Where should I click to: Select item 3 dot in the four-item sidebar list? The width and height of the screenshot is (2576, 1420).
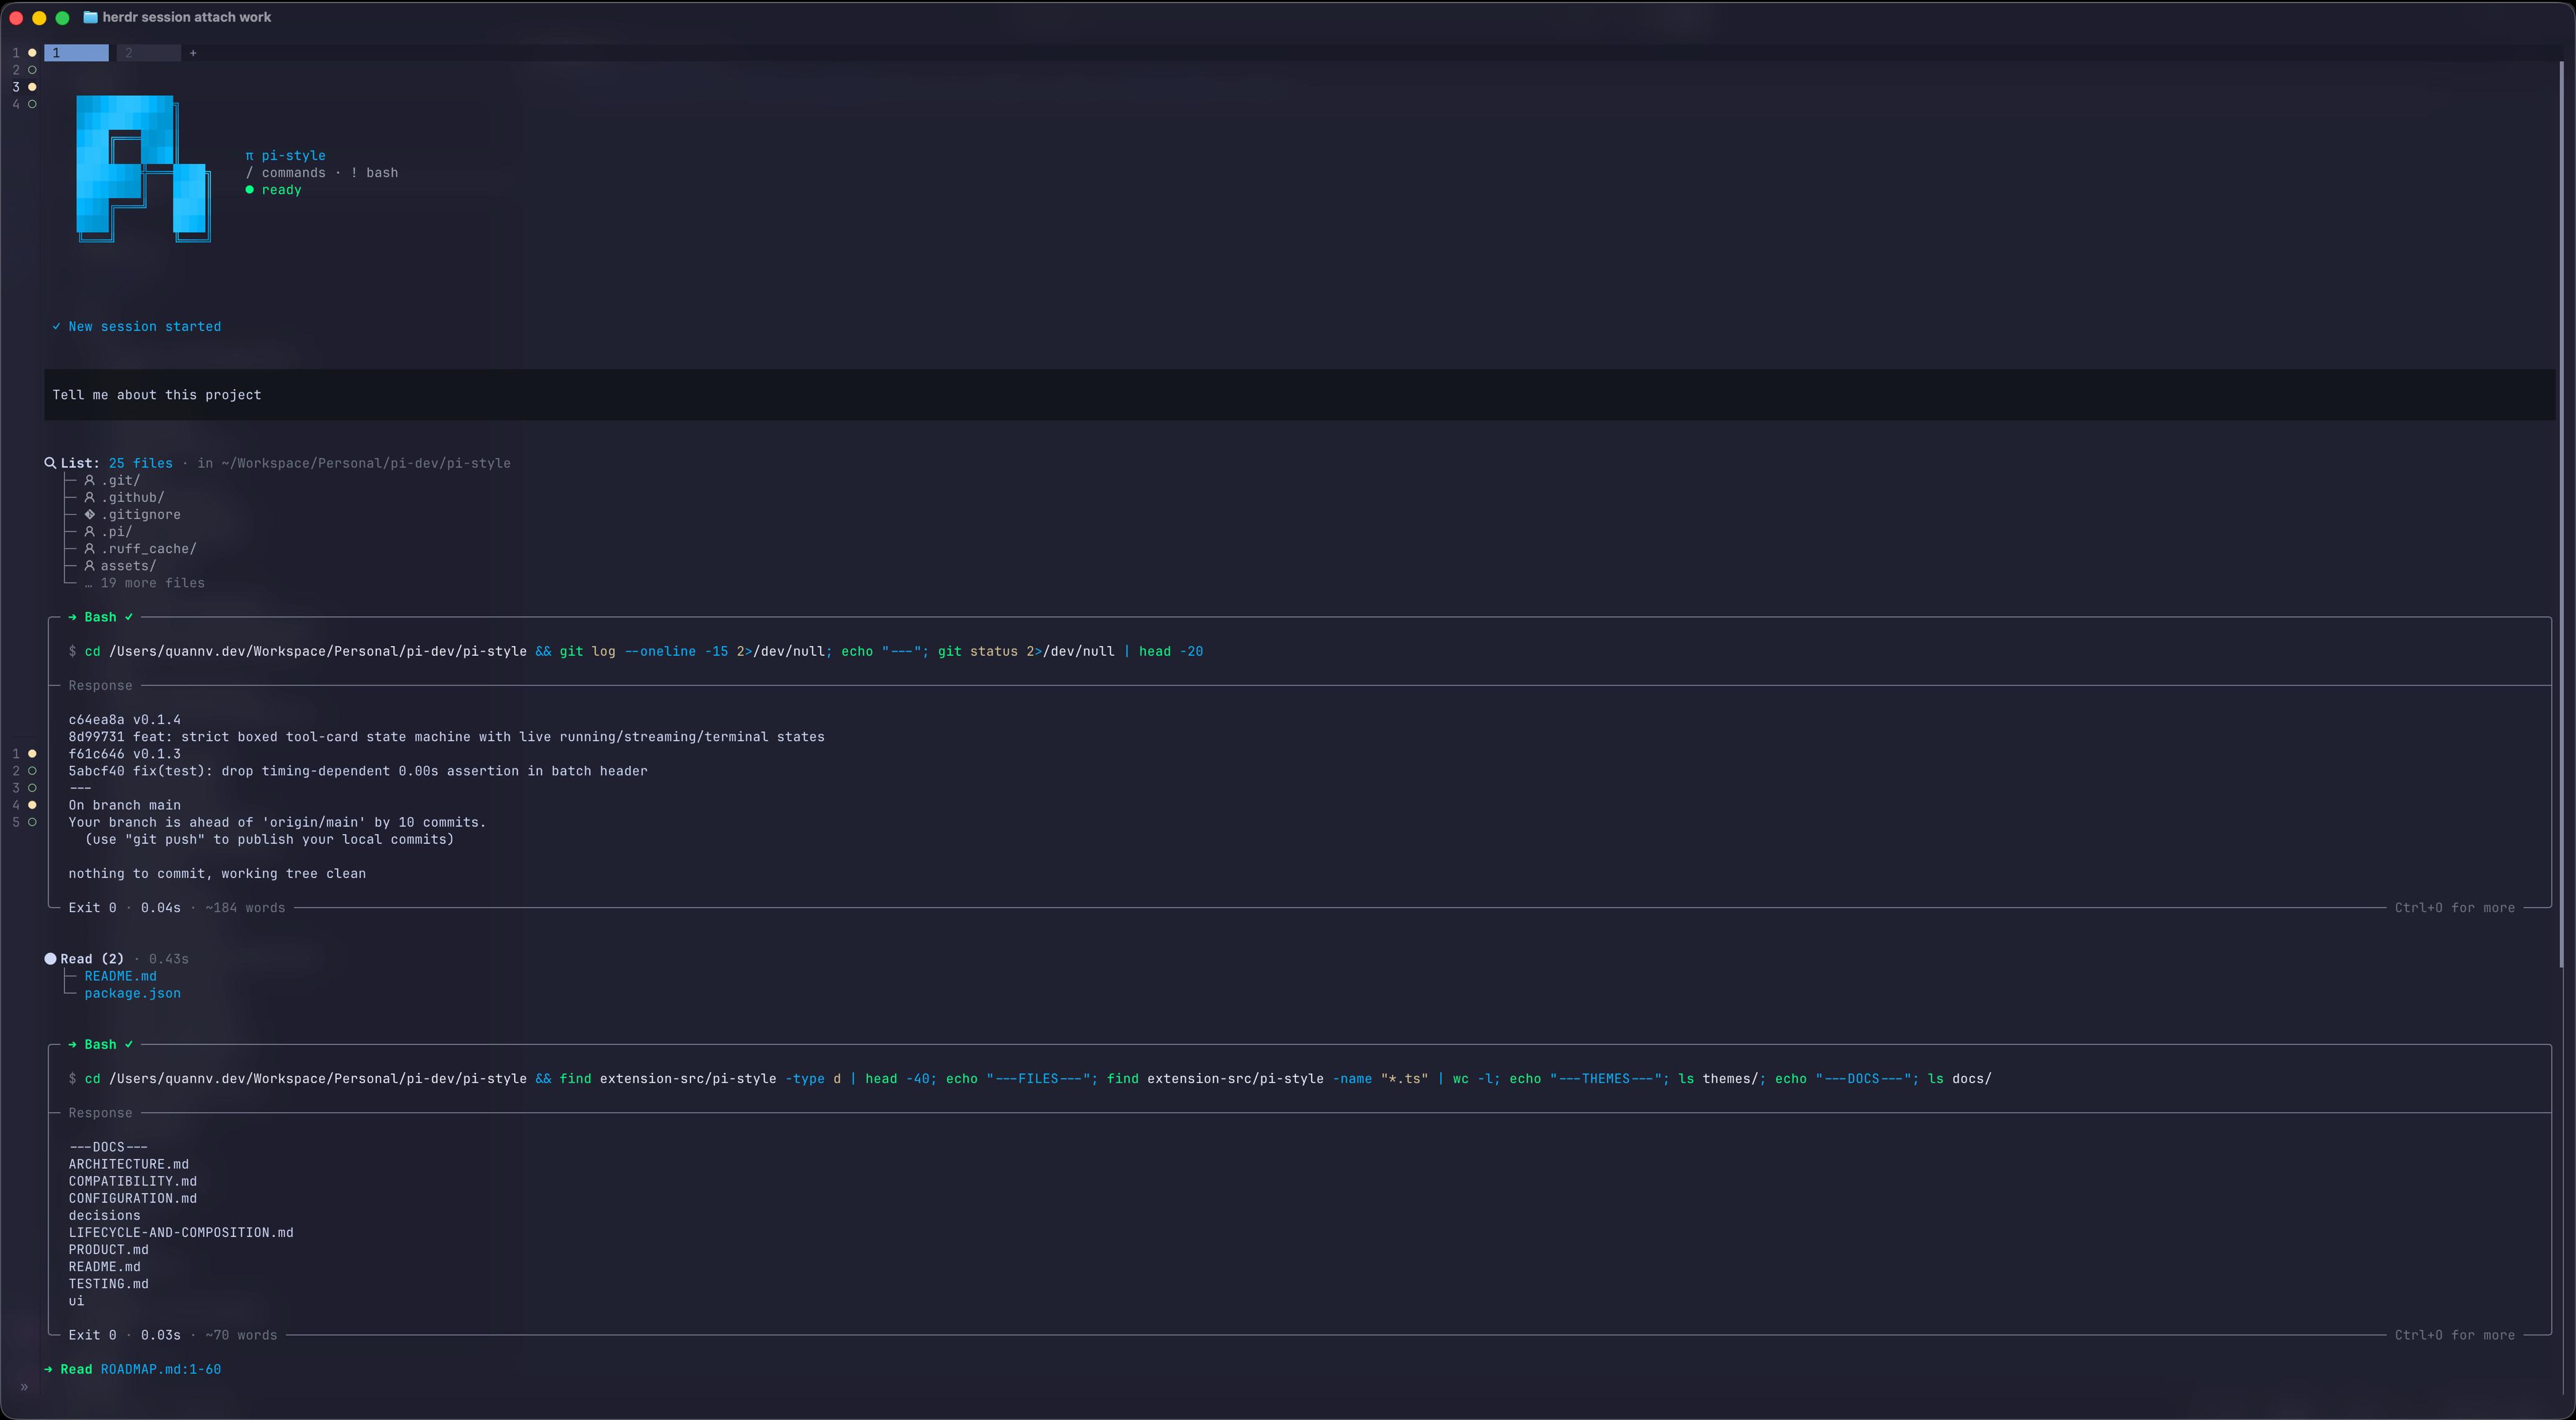coord(32,87)
